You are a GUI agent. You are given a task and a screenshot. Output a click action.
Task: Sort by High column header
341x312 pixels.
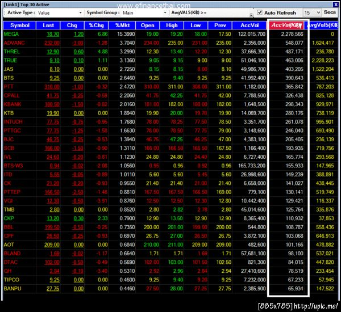pyautogui.click(x=172, y=26)
